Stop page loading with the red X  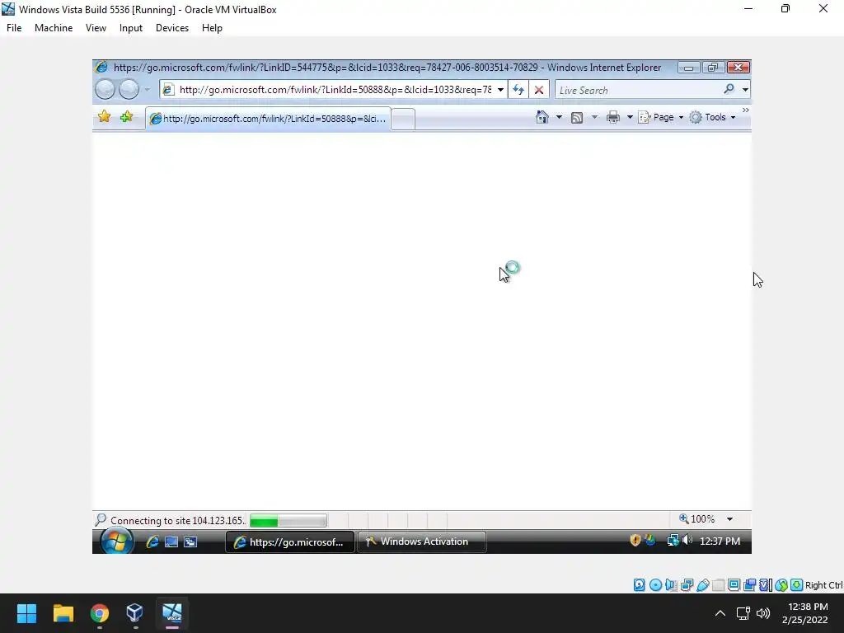pyautogui.click(x=539, y=90)
